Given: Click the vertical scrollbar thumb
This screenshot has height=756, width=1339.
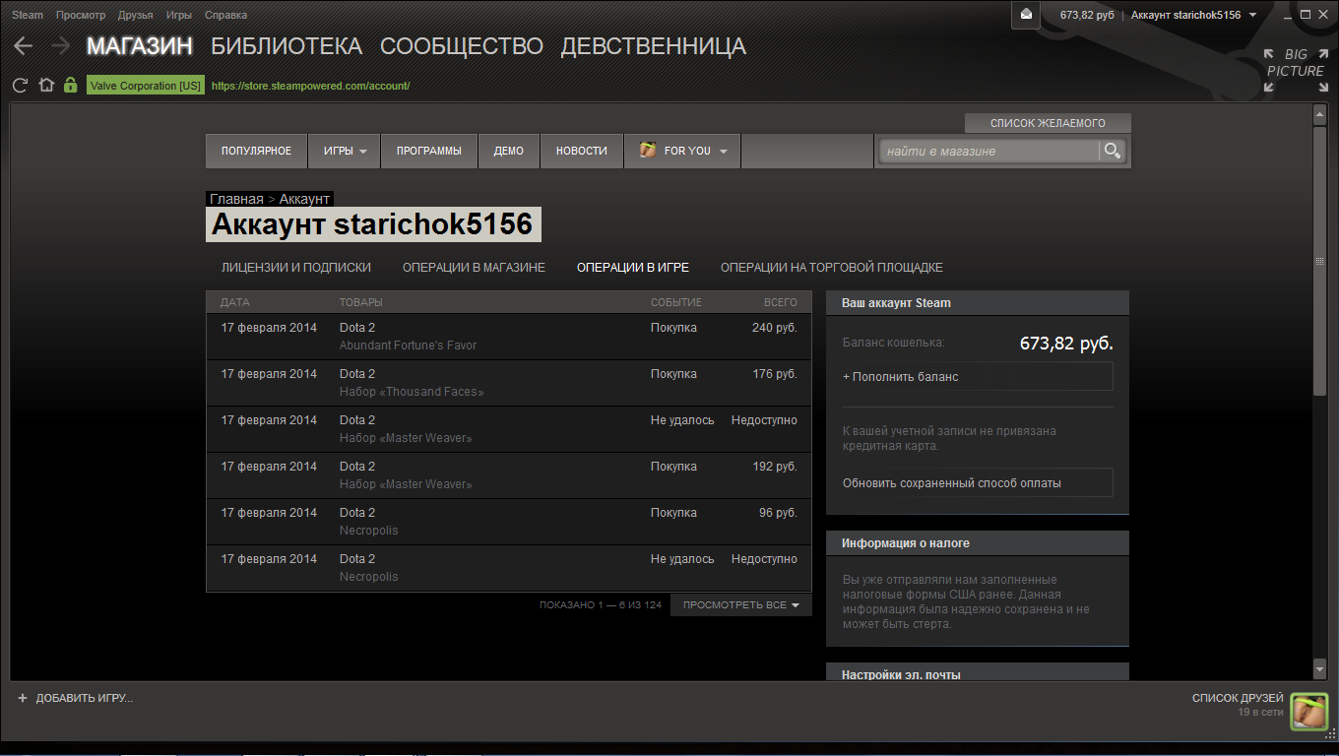Looking at the screenshot, I should (x=1320, y=261).
